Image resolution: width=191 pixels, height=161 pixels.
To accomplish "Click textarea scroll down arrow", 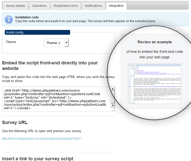I will tap(113, 105).
